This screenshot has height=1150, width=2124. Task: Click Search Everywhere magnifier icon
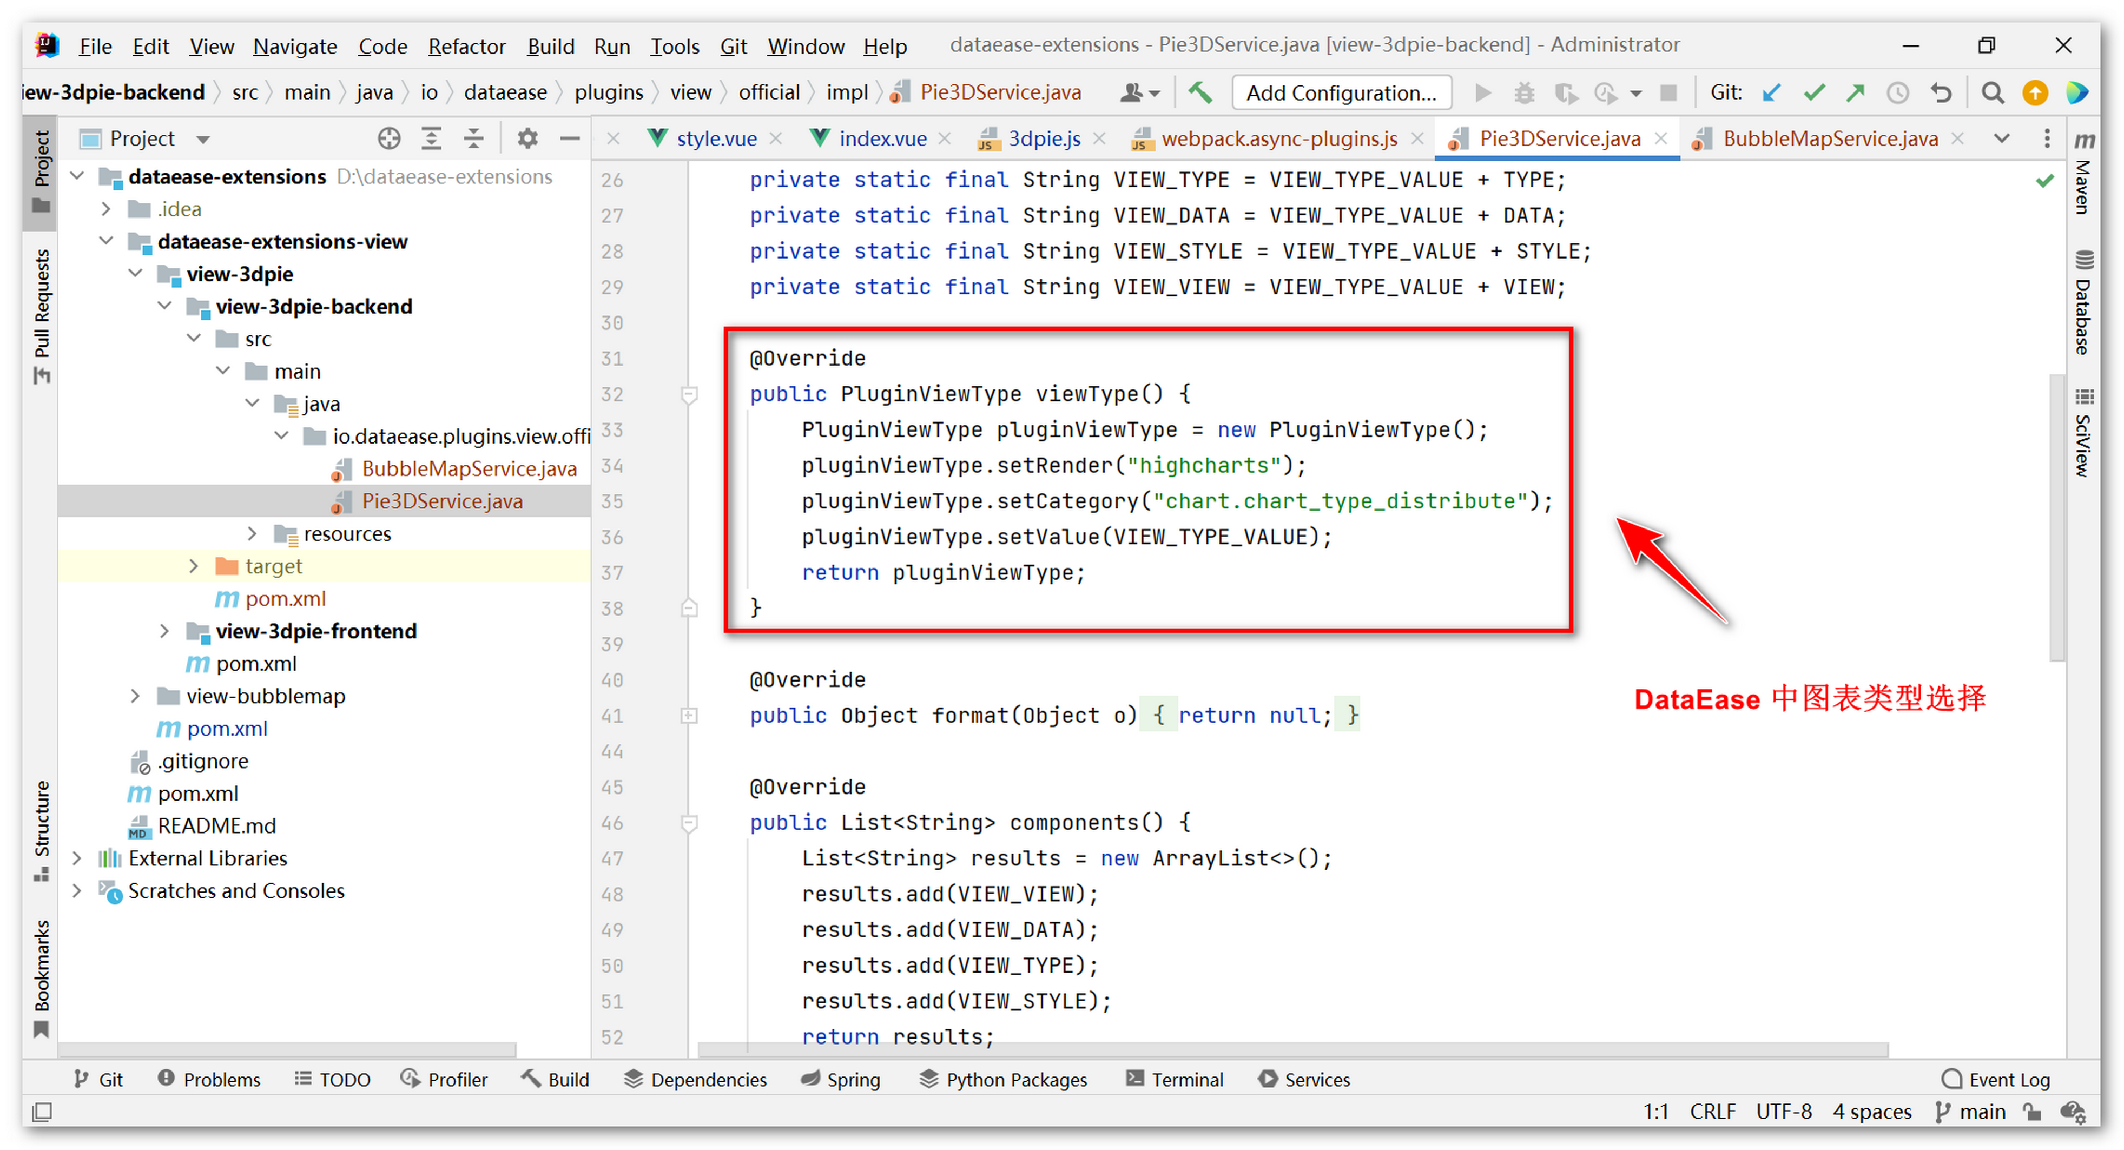click(1992, 92)
